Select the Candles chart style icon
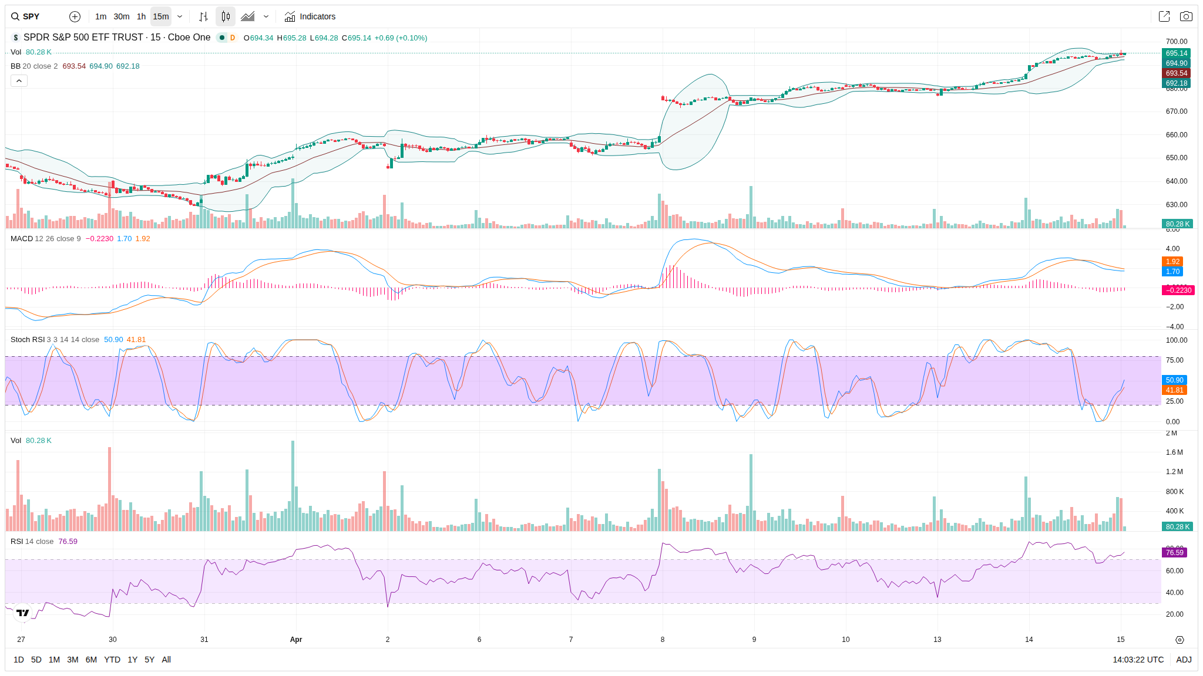Screen dimensions: 1203x676 pyautogui.click(x=226, y=16)
